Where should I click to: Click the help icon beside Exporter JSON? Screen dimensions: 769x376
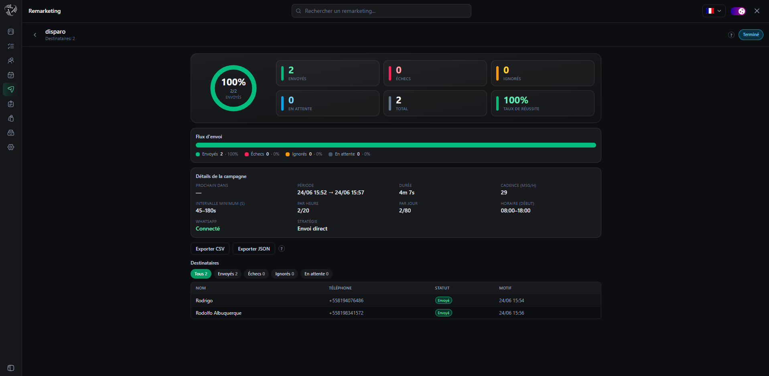[x=282, y=249]
